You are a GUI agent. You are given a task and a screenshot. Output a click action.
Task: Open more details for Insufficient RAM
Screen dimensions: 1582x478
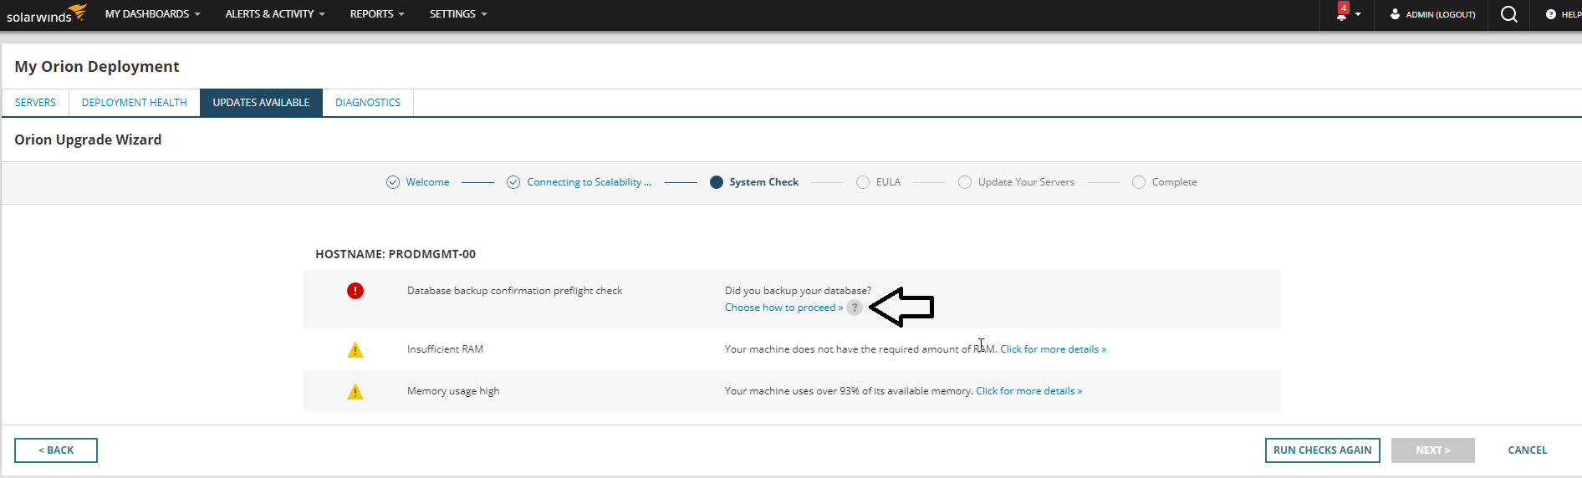tap(1053, 349)
